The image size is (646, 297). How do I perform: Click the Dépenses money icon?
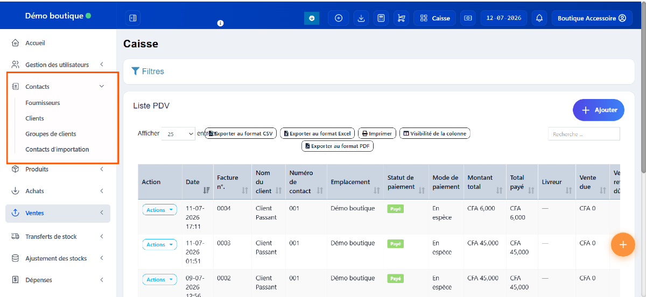[x=15, y=280]
